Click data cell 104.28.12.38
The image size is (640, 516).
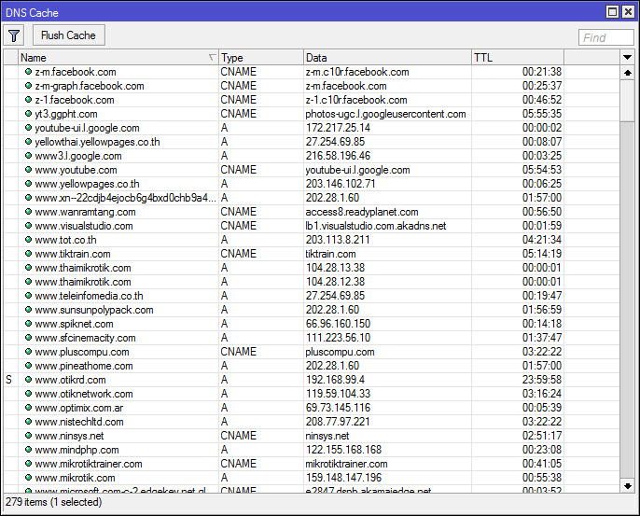tap(335, 282)
